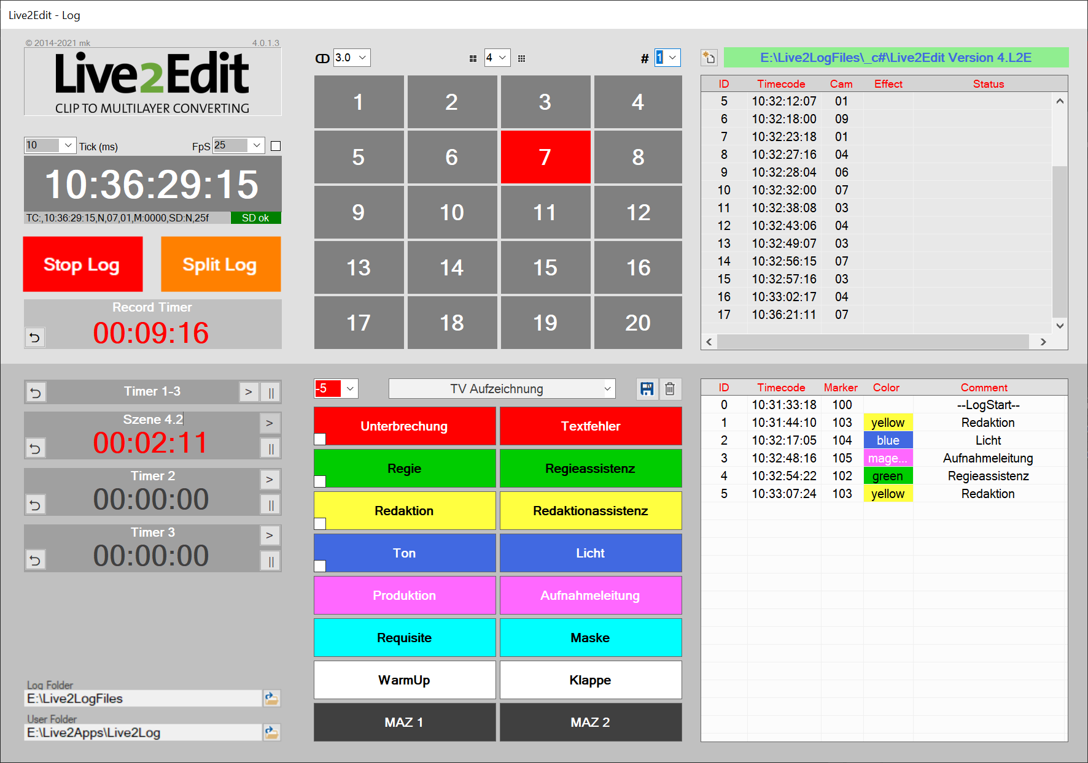Add a Licht marker

point(591,553)
